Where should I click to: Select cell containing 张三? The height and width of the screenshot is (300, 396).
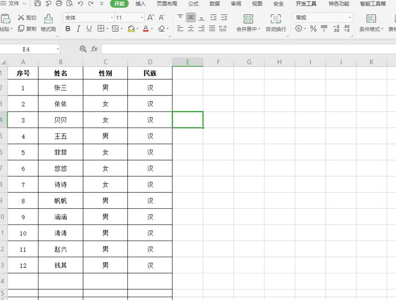pos(61,88)
